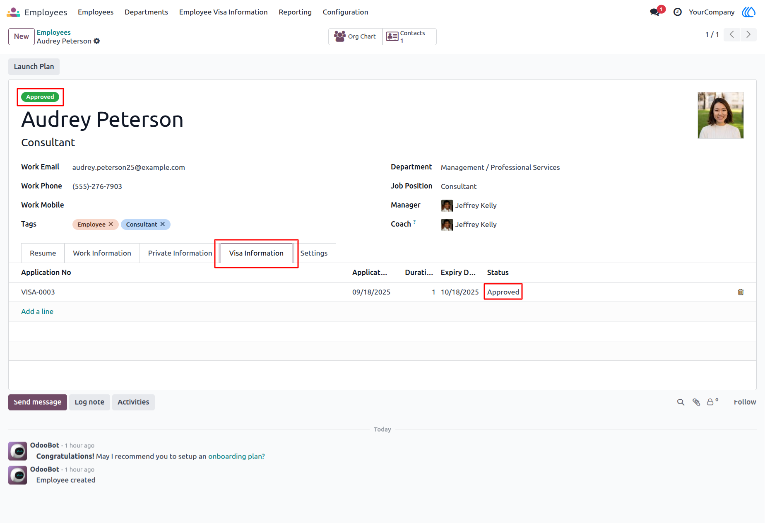The image size is (765, 524).
Task: Attach files with paperclip icon
Action: pos(696,402)
